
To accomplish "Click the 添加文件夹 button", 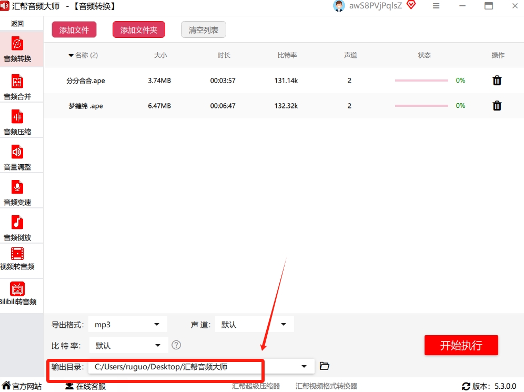I will tap(139, 30).
